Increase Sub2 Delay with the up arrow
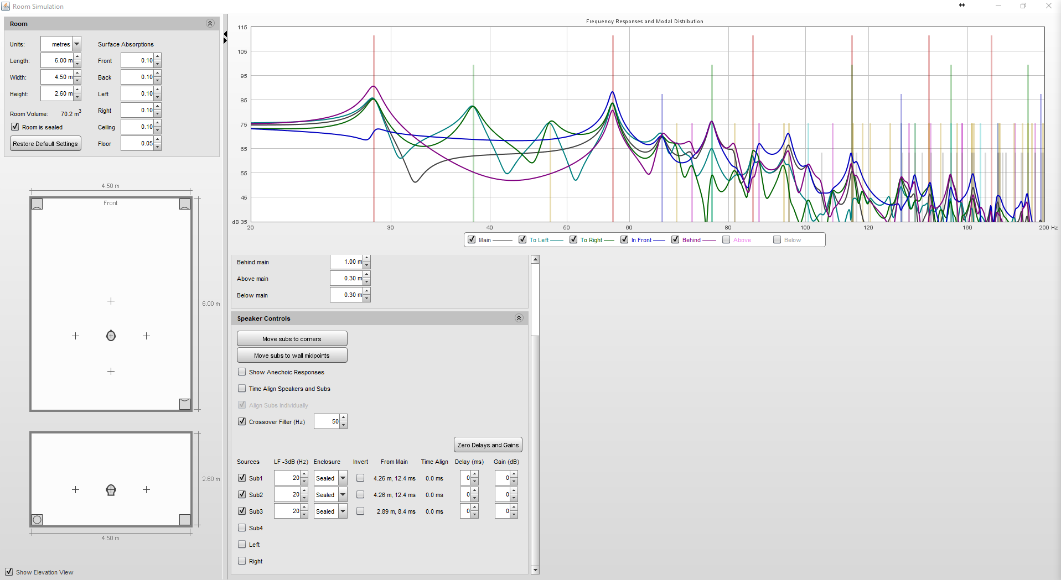Screen dimensions: 1061x580 (475, 491)
